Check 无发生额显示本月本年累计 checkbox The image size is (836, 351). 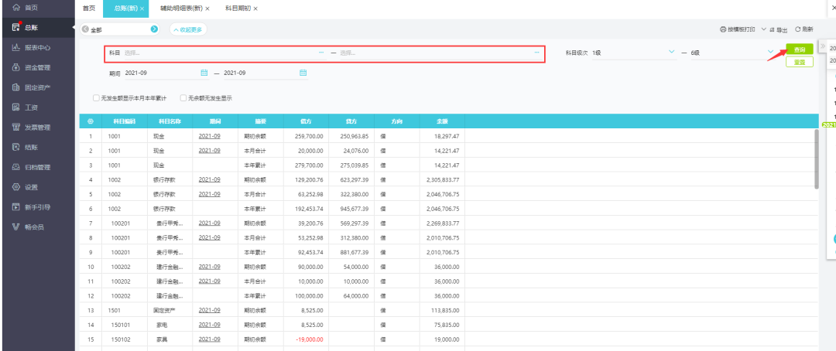[x=96, y=98]
